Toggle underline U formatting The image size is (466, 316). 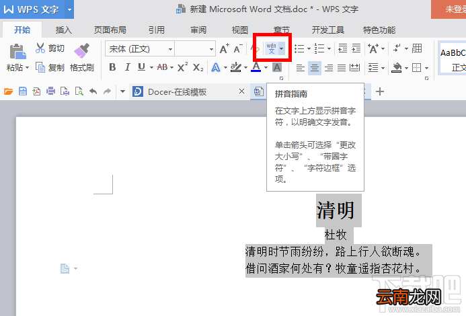point(141,67)
